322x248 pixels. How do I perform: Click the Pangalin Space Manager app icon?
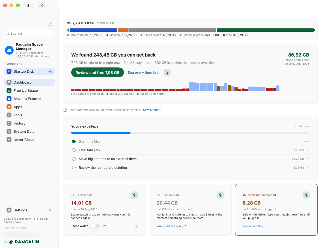coord(9,50)
